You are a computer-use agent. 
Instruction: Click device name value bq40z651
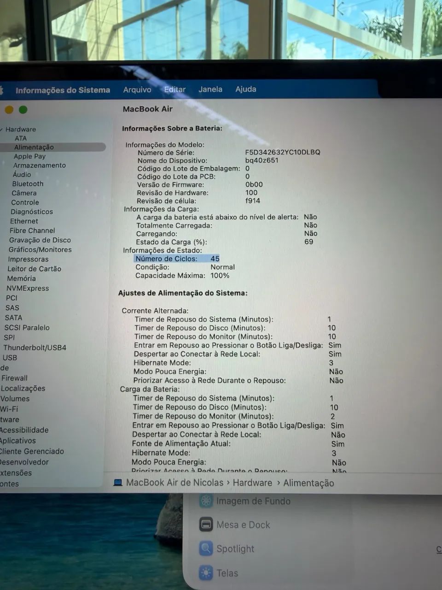(x=262, y=160)
